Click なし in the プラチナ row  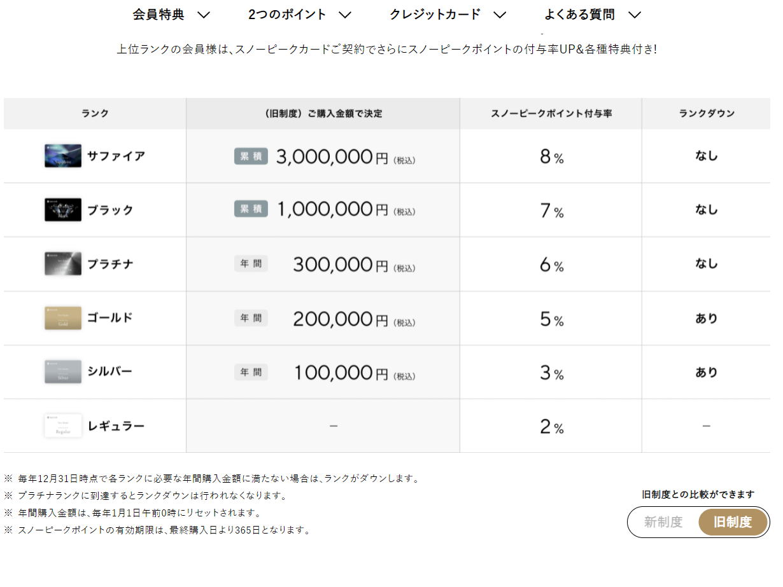707,264
